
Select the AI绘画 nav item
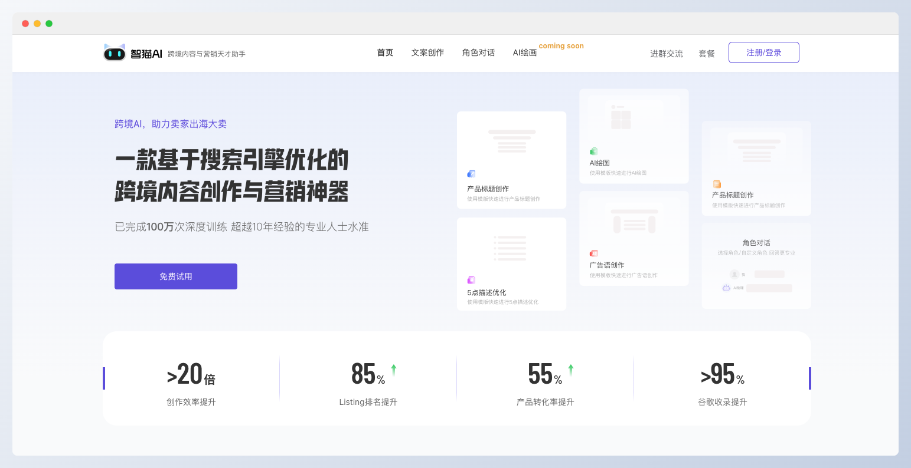tap(525, 52)
